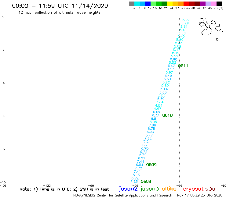Click the '(ft)' legend unit label
Viewport: 226px width, 198px height.
point(221,8)
